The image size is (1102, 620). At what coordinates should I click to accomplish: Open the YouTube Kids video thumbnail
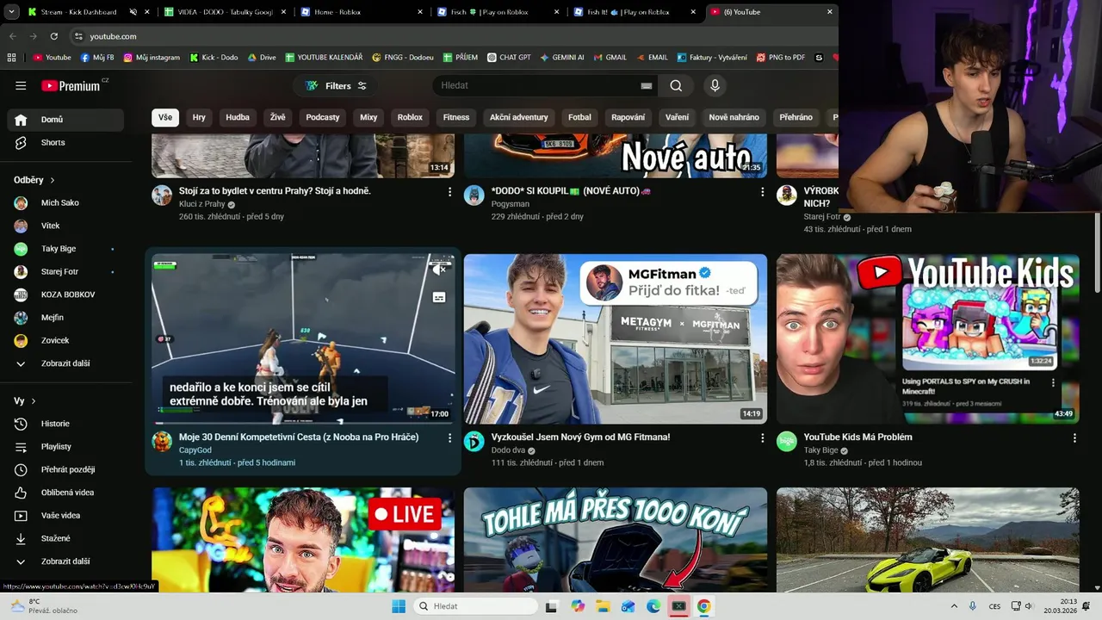(x=928, y=339)
